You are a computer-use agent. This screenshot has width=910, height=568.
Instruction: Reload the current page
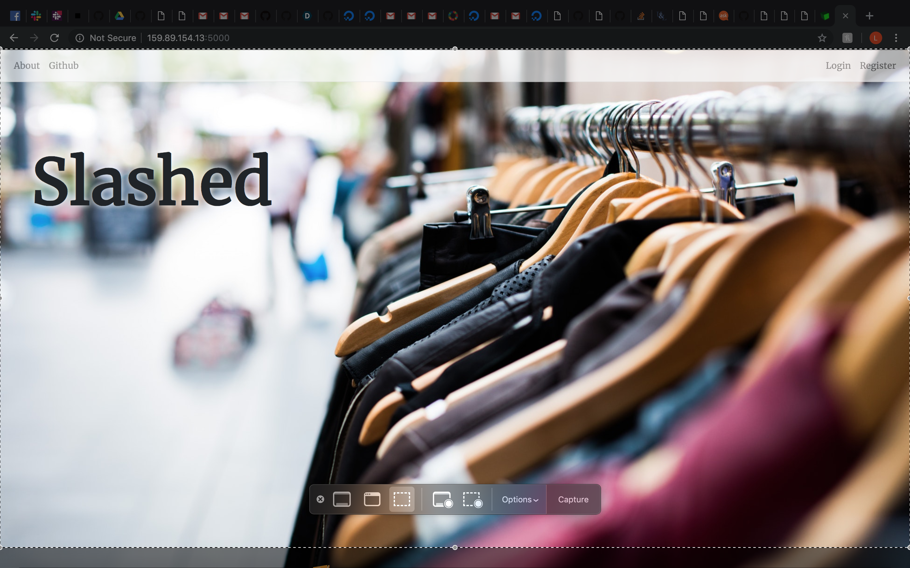click(x=55, y=38)
